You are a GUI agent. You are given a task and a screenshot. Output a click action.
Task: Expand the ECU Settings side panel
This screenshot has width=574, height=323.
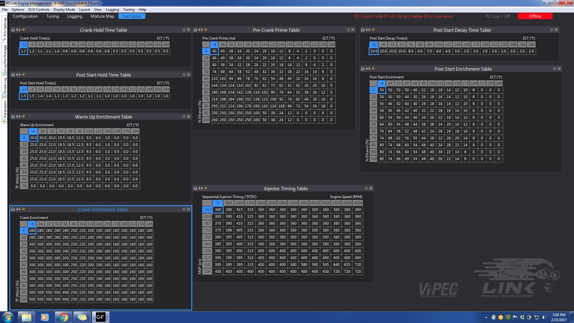pos(5,28)
